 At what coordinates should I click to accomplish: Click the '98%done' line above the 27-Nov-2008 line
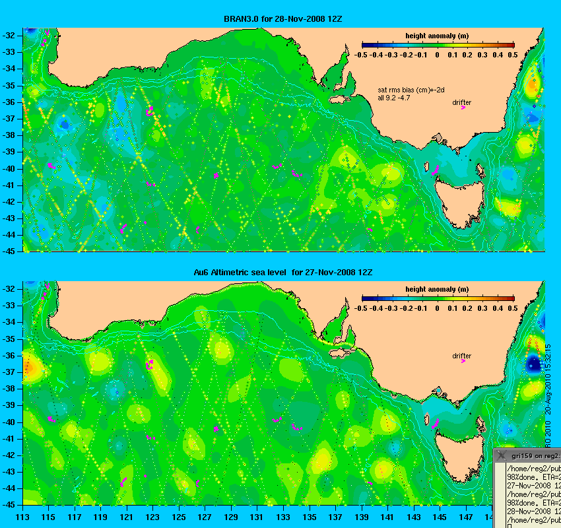click(x=534, y=477)
